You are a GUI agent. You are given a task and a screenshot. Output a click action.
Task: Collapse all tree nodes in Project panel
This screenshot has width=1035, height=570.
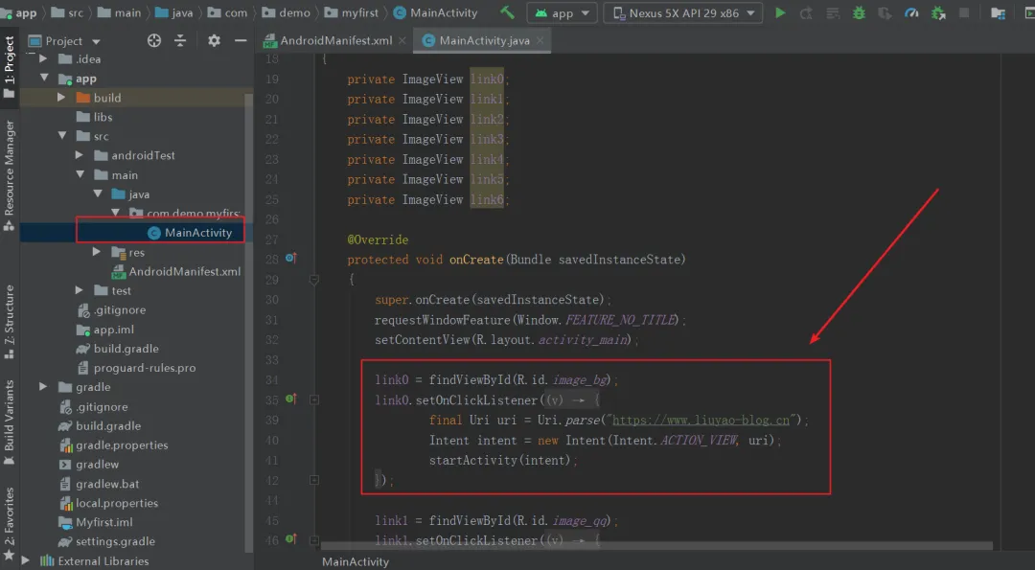180,41
